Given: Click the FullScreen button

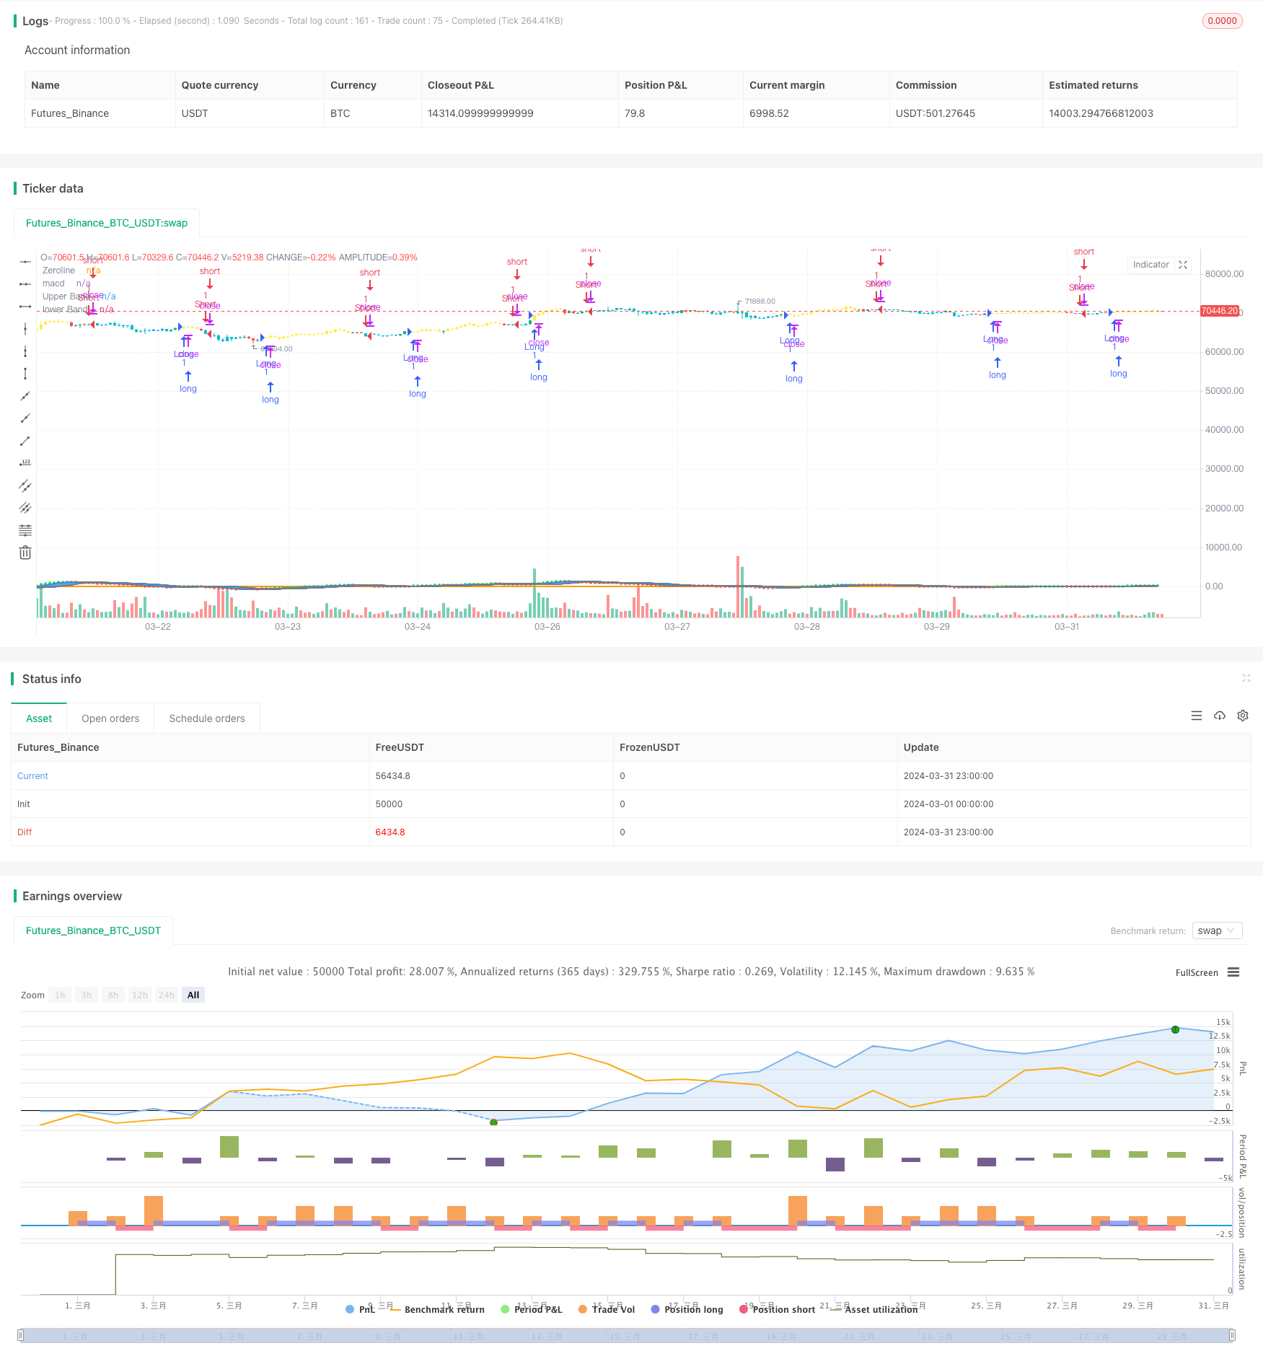Looking at the screenshot, I should coord(1196,972).
